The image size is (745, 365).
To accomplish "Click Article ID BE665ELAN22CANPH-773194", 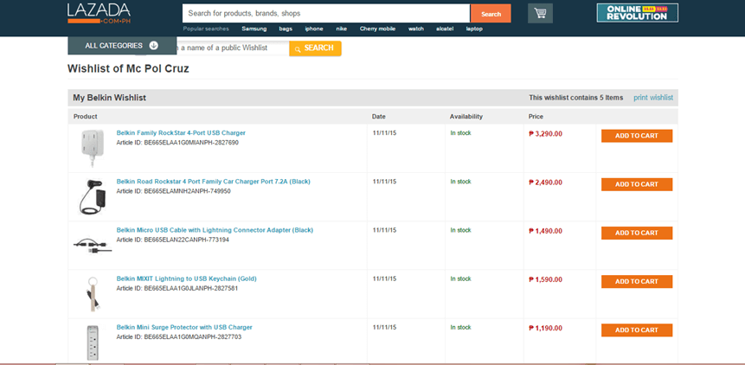I will click(172, 240).
